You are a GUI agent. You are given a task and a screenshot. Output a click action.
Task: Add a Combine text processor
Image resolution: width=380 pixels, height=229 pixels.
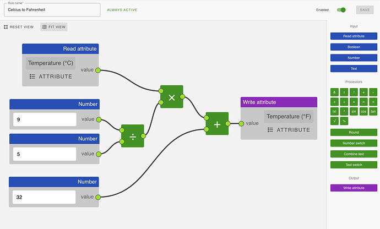[x=354, y=154]
